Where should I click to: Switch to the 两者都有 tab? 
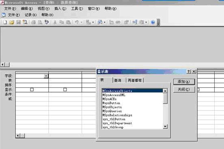point(135,80)
